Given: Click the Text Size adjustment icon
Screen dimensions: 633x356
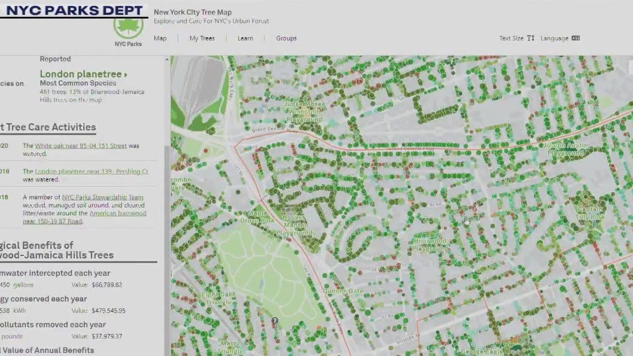Looking at the screenshot, I should click(531, 38).
